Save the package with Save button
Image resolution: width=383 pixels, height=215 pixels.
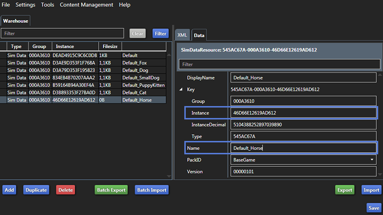(x=373, y=208)
